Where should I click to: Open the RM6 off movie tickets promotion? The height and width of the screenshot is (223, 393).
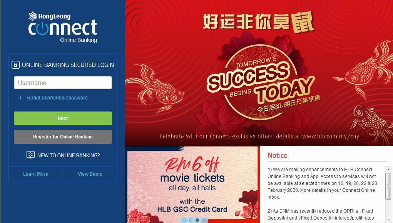click(x=192, y=185)
